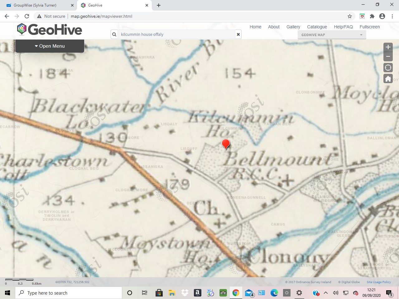Open the GEOHIVE MAP basemap dropdown
Screen dimensions: 399x299
(331, 35)
